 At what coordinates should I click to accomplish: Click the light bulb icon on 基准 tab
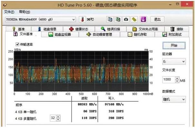click(14, 29)
